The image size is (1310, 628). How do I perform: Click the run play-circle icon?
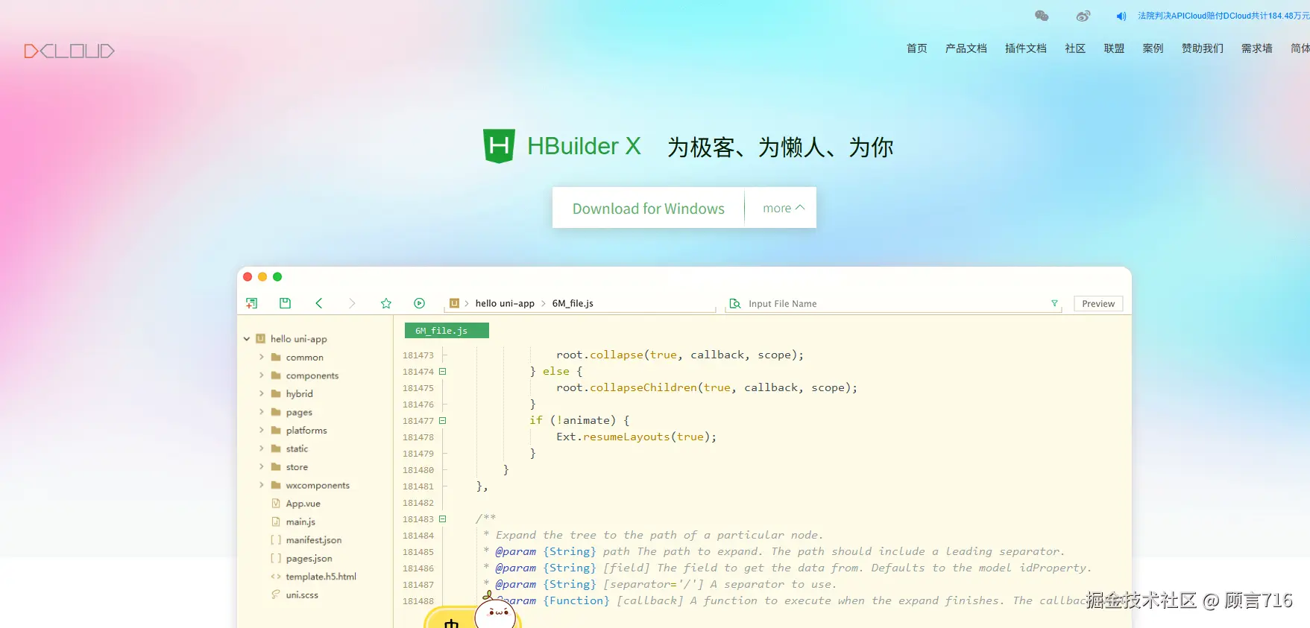[420, 303]
